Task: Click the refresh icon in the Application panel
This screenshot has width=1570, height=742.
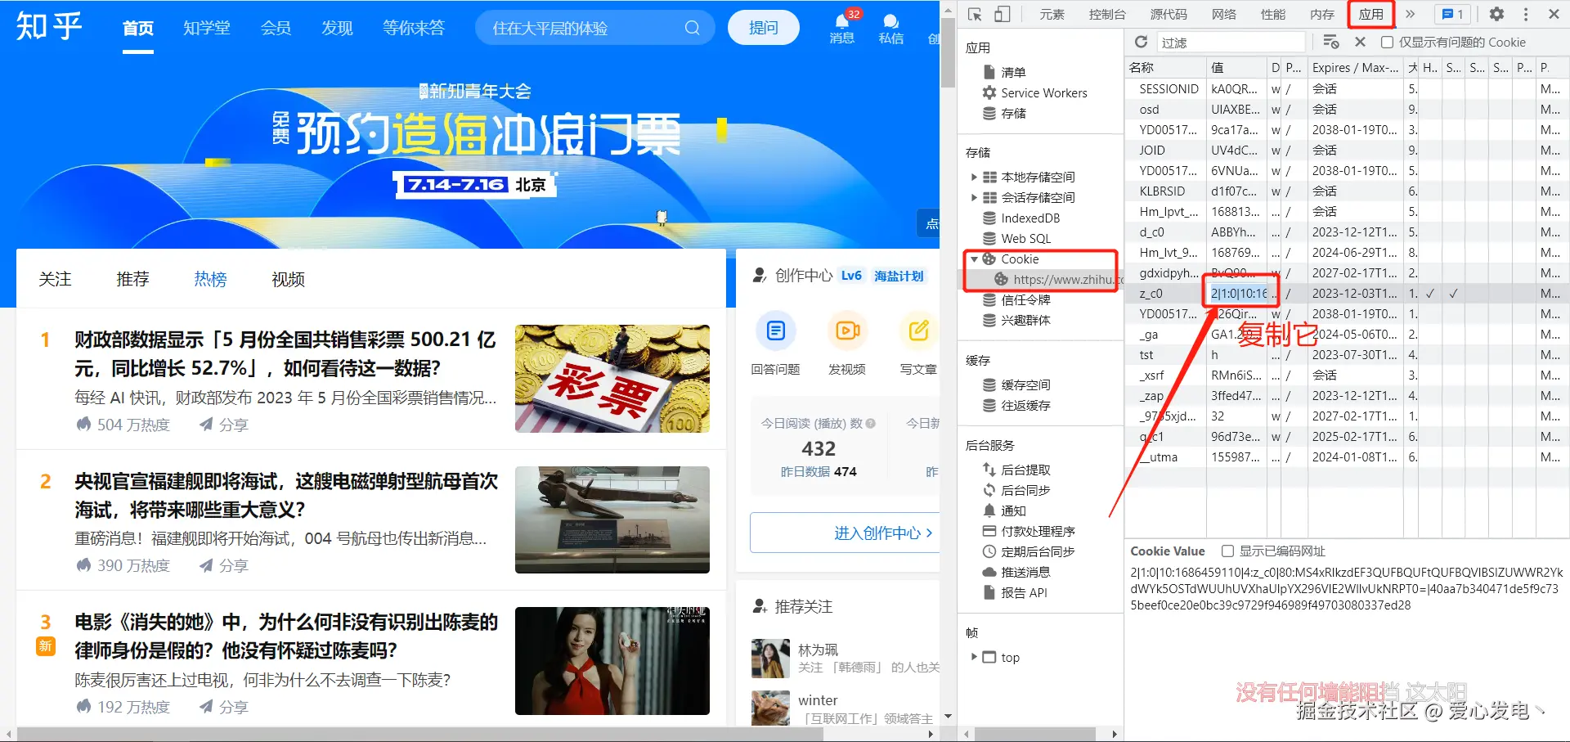Action: pyautogui.click(x=1141, y=42)
